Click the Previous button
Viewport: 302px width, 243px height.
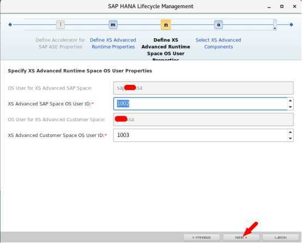pyautogui.click(x=202, y=238)
